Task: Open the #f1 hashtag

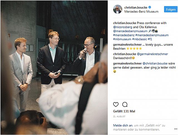Action: click(150, 39)
